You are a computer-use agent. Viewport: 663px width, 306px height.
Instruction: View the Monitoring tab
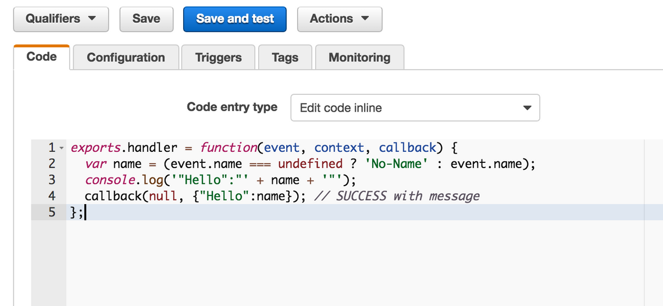tap(359, 58)
